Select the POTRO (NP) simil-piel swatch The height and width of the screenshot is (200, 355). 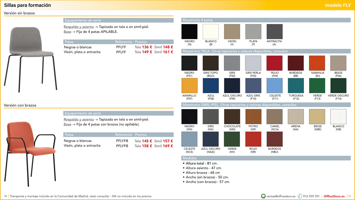(253, 116)
